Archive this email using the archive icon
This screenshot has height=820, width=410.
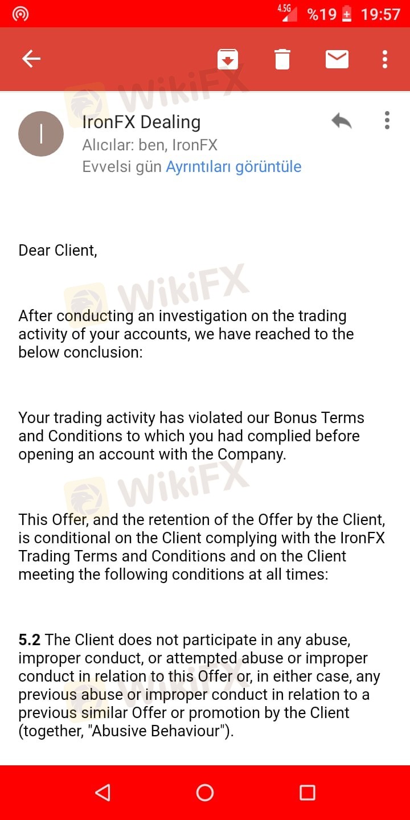(x=228, y=59)
